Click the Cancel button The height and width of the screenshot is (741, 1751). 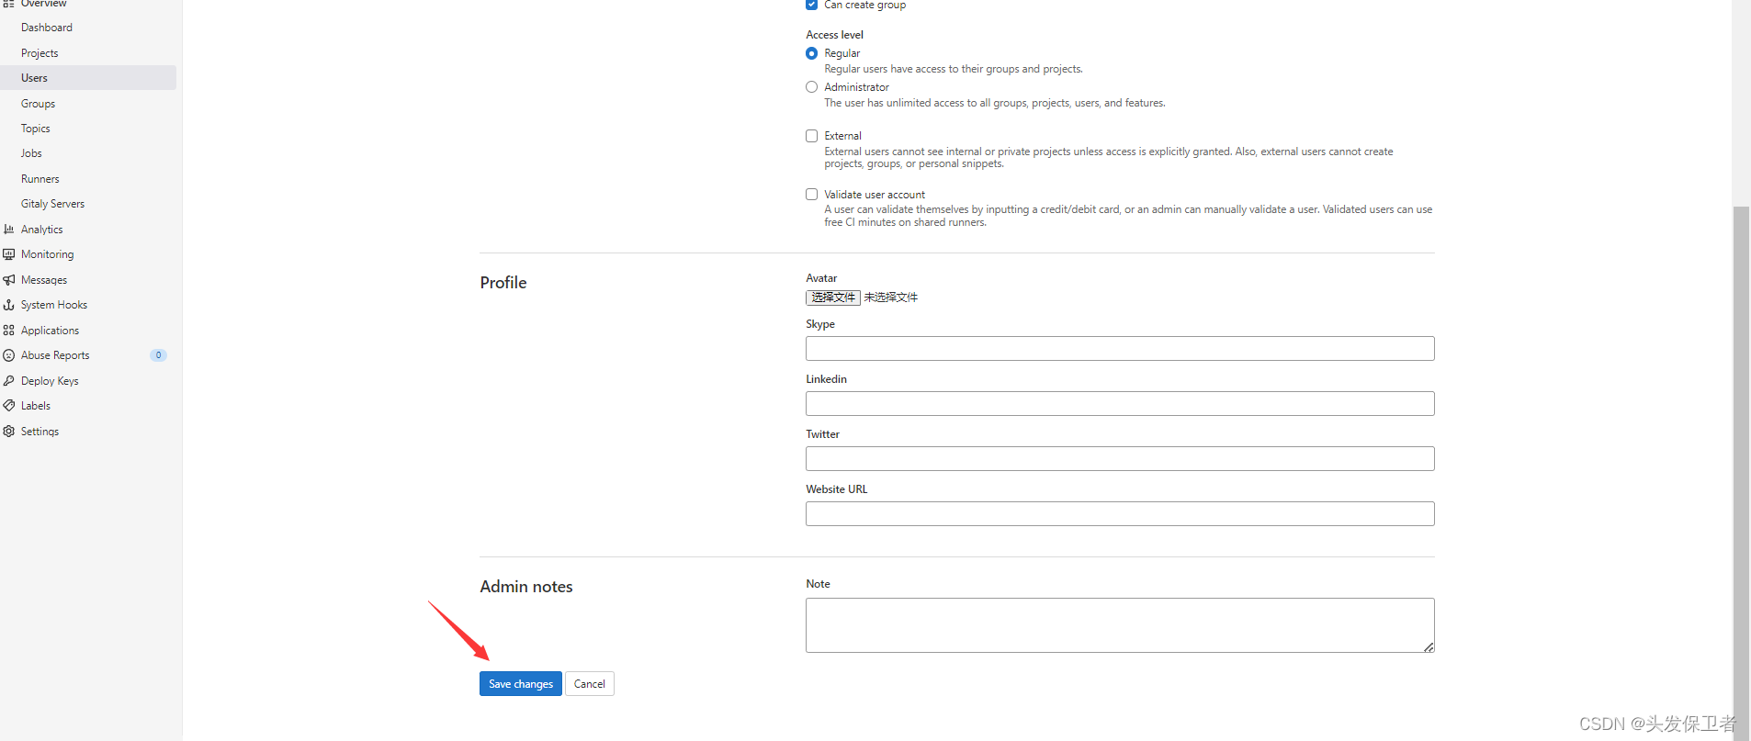[590, 684]
